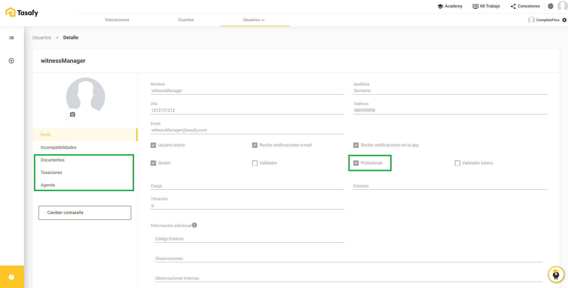Viewport: 568px width, 288px height.
Task: Check the Validador básico checkbox
Action: click(457, 163)
